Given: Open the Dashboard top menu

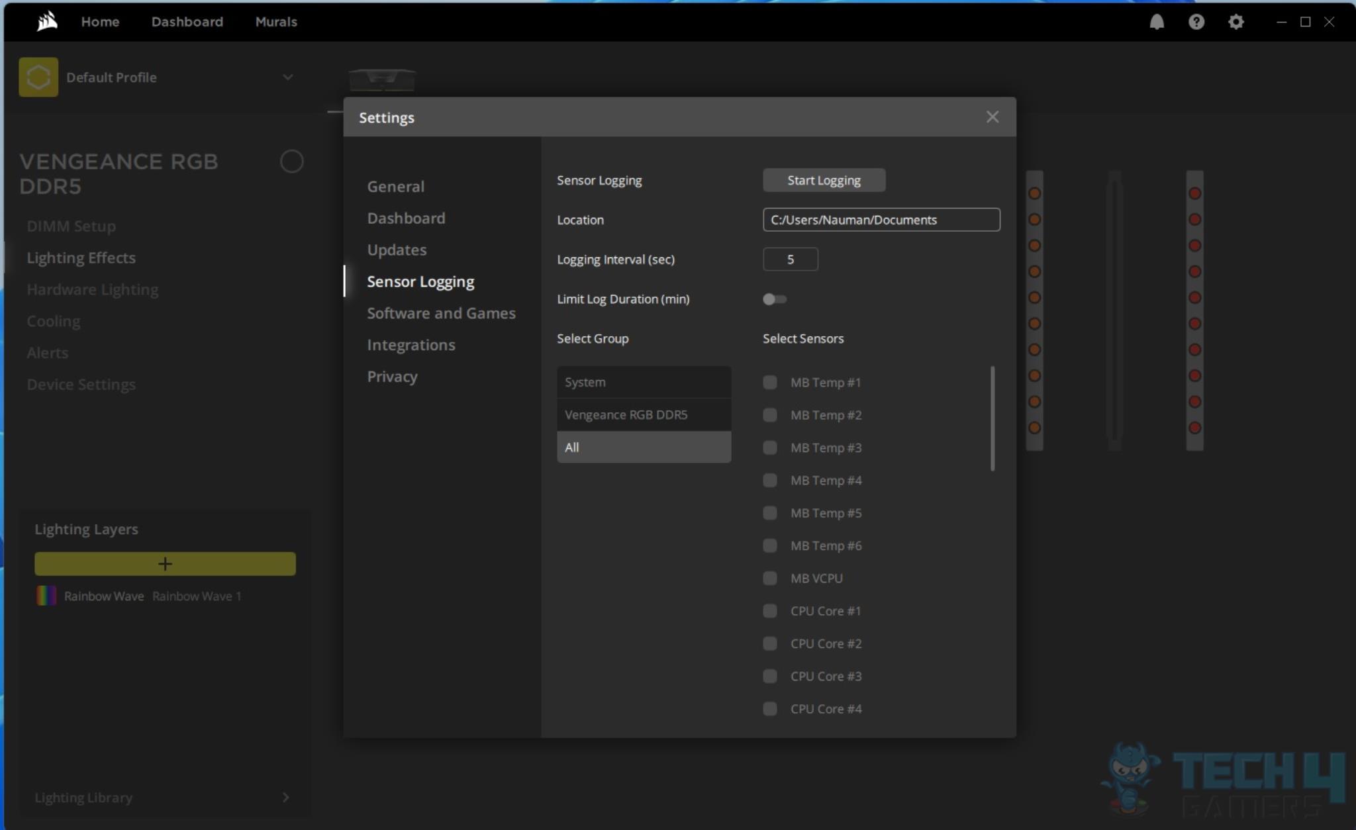Looking at the screenshot, I should [187, 22].
